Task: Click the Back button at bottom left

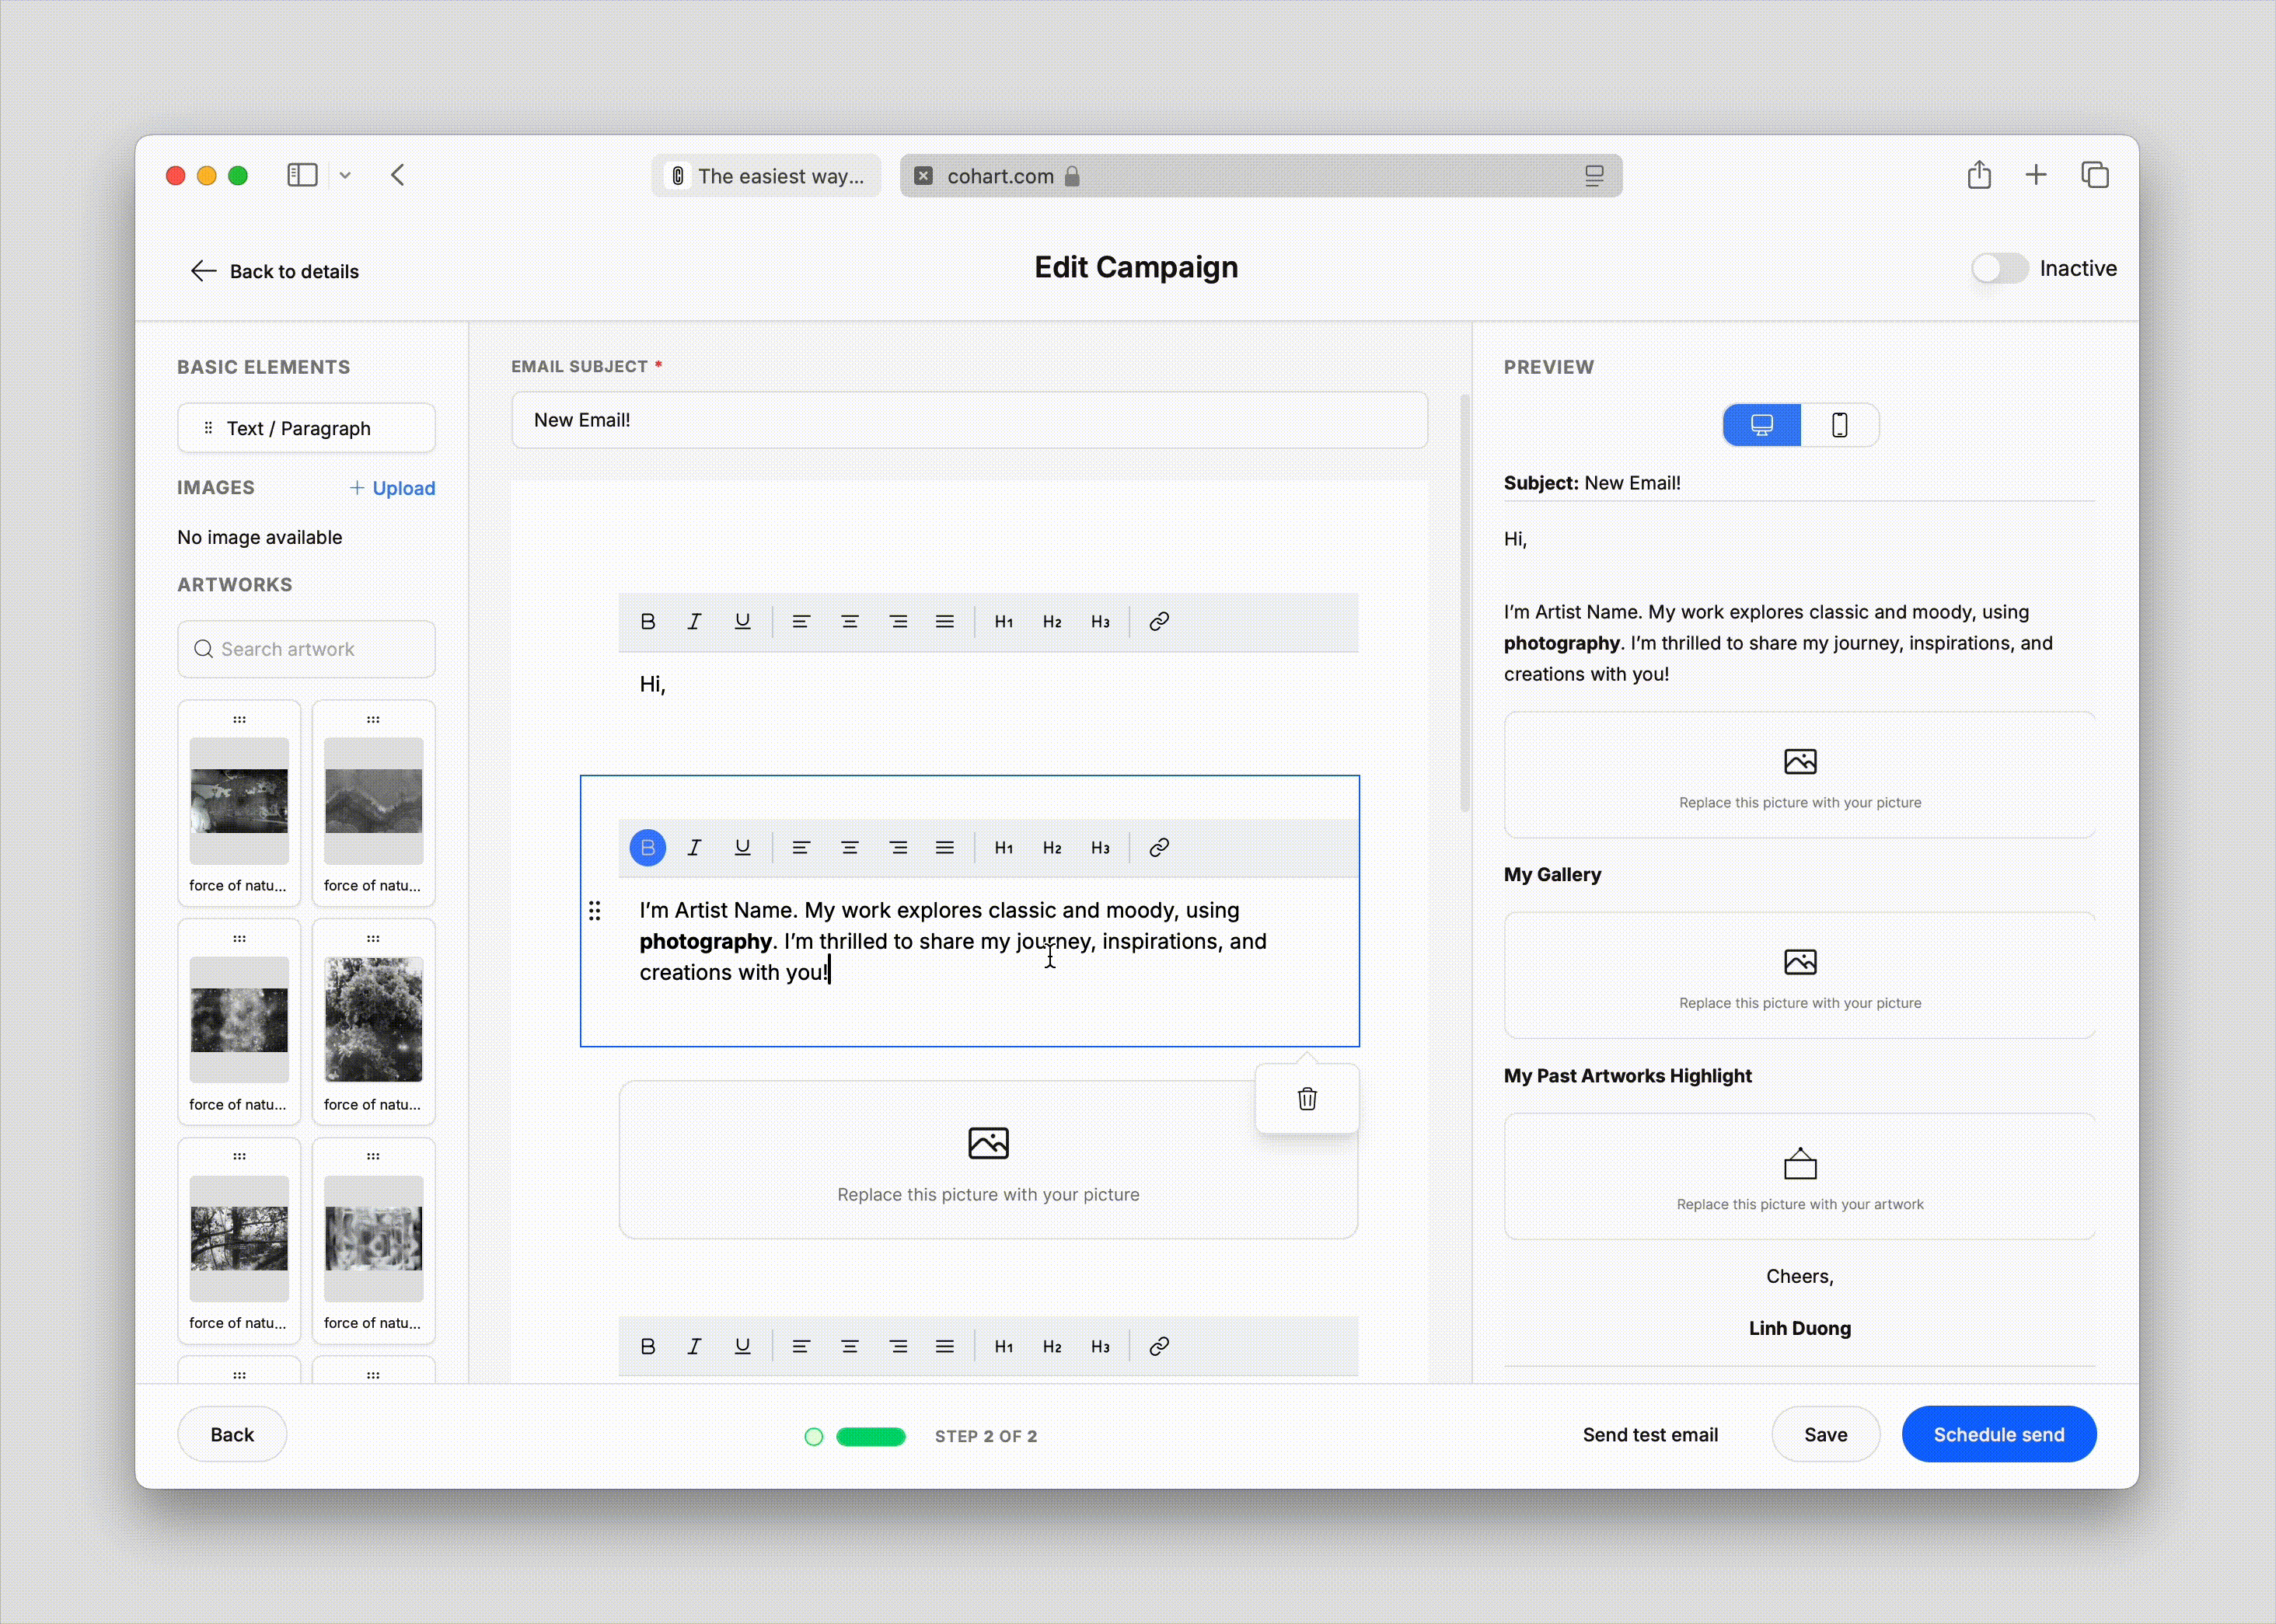Action: tap(232, 1435)
